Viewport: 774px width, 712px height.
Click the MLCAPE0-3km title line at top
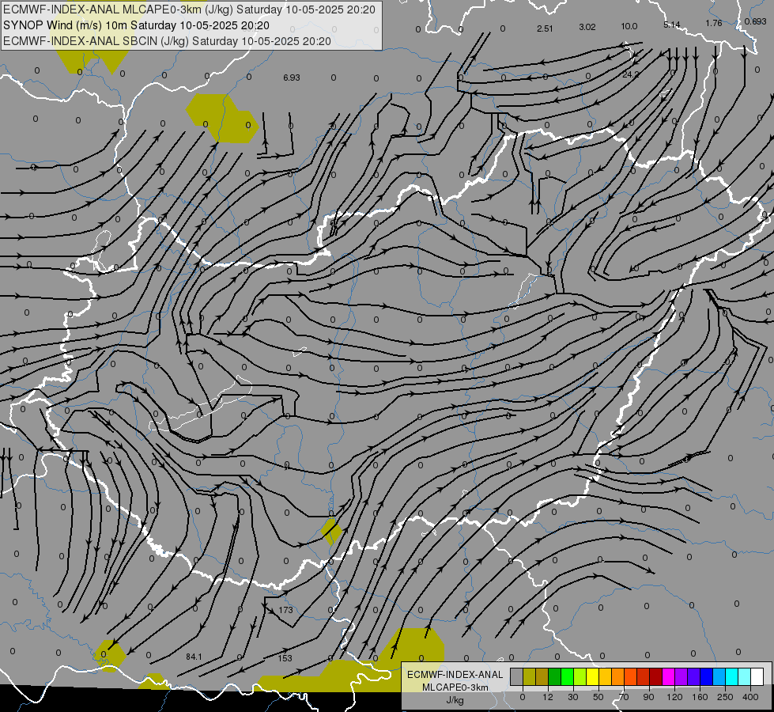click(189, 9)
